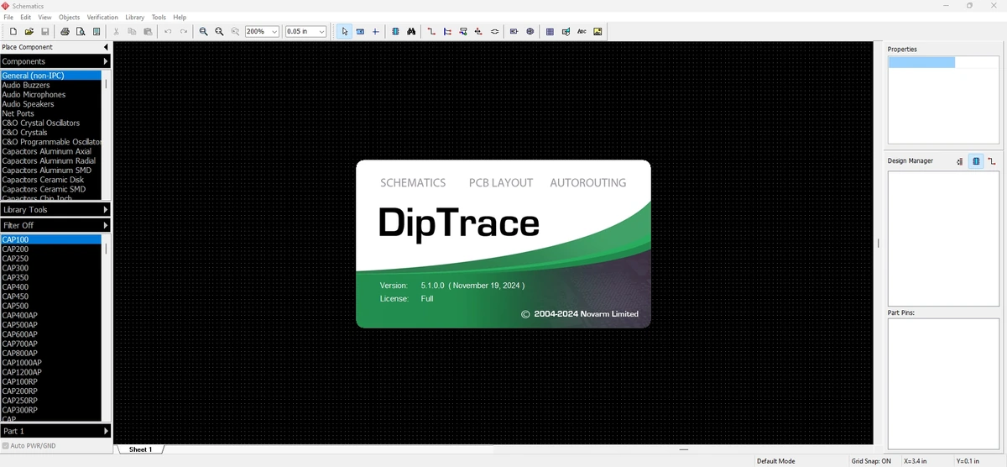Image resolution: width=1007 pixels, height=467 pixels.
Task: Select the Audio Buzzers library
Action: click(50, 85)
